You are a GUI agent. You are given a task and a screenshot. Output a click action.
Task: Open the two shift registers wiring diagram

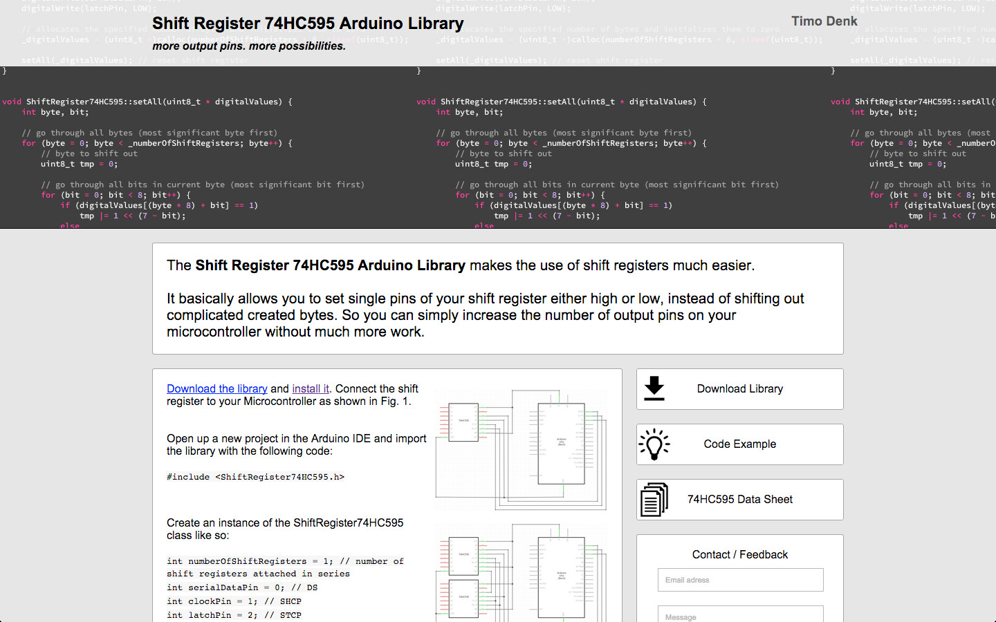click(521, 574)
